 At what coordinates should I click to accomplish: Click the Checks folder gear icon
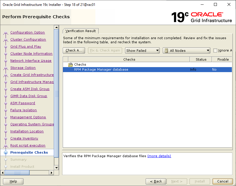pyautogui.click(x=70, y=64)
